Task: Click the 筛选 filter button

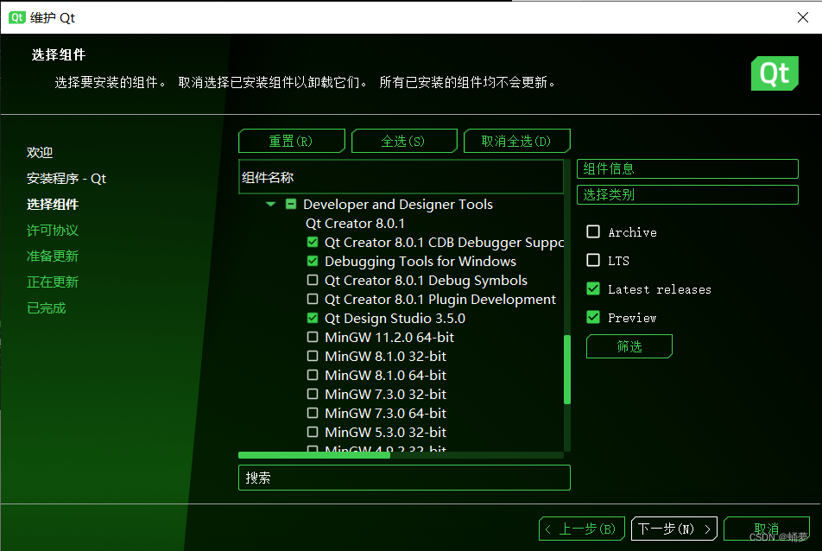Action: point(629,346)
